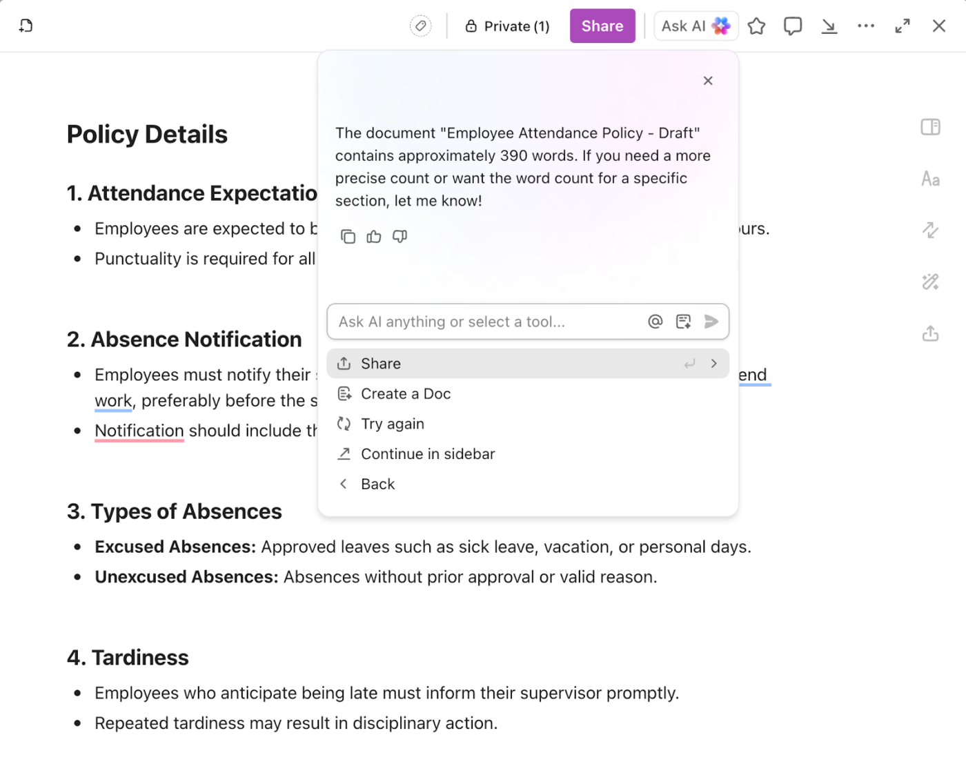Click the AI tools icon in input
Image resolution: width=966 pixels, height=773 pixels.
click(684, 322)
